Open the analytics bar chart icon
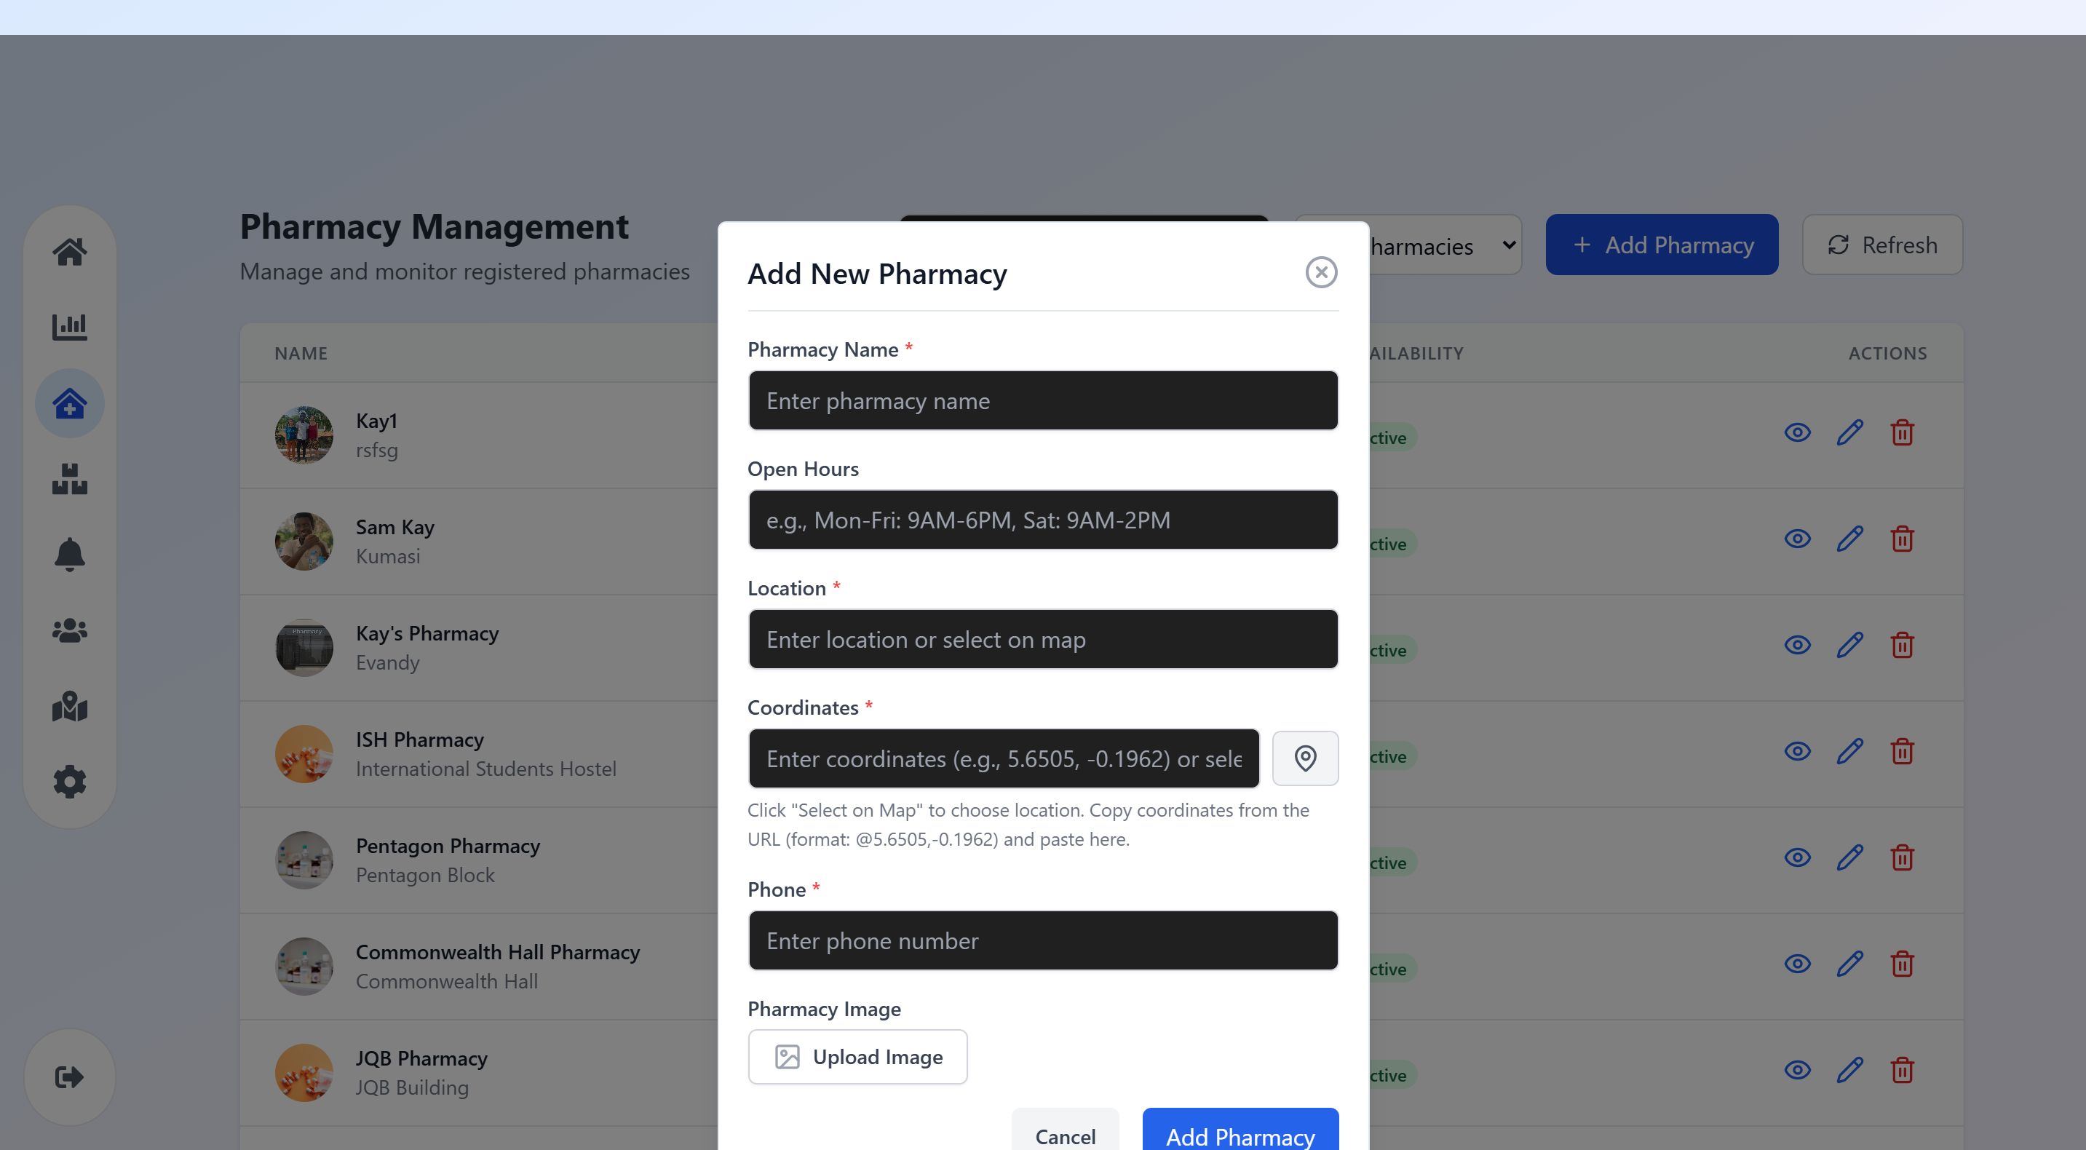 coord(70,326)
